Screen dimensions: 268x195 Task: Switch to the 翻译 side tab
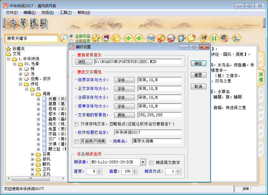[x=261, y=113]
